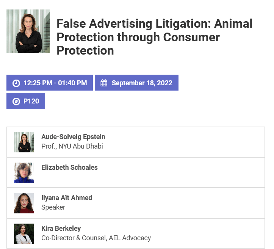Open Ilyana Aït Ahmed's speaker name

coord(67,198)
